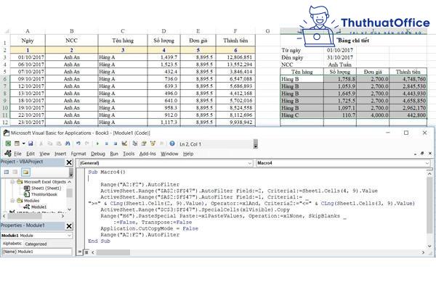Screen dimensions: 436x290
Task: Collapse the Microsoft Excel Objects folder
Action: [12, 182]
